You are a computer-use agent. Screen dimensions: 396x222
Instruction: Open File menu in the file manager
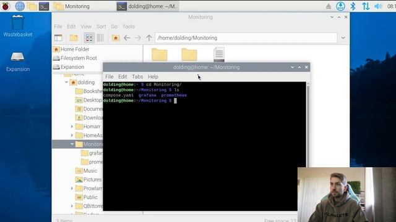click(x=58, y=27)
